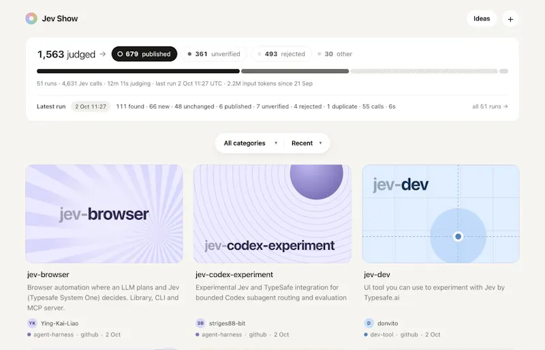This screenshot has height=350, width=545.
Task: Click the jev-dev title text
Action: pos(377,274)
